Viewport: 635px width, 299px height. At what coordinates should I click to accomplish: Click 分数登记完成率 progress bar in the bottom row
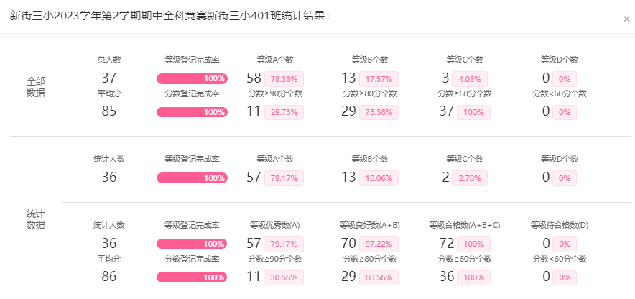192,277
